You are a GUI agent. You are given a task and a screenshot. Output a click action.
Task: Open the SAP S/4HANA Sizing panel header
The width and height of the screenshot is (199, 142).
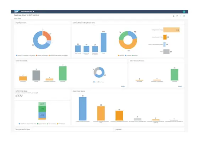21,91
